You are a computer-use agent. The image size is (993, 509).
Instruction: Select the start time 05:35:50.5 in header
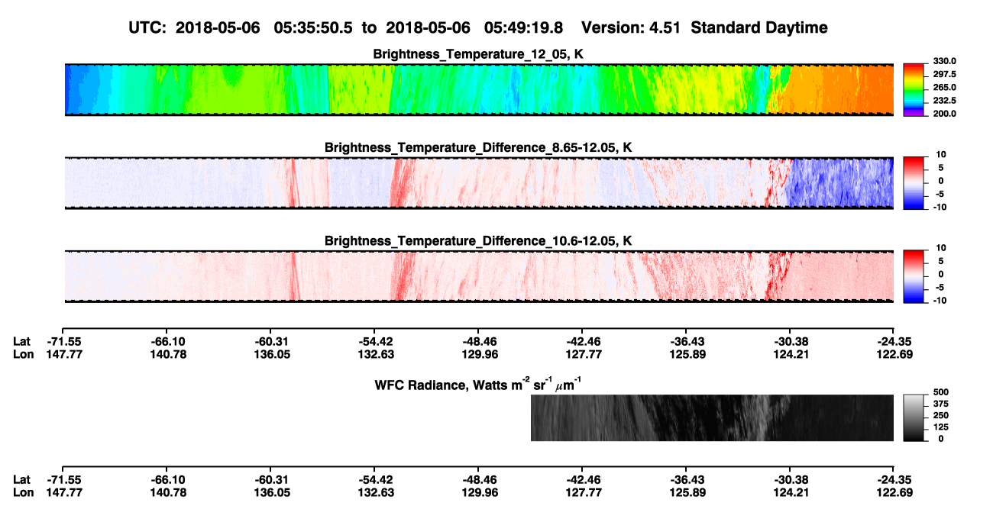coord(315,27)
